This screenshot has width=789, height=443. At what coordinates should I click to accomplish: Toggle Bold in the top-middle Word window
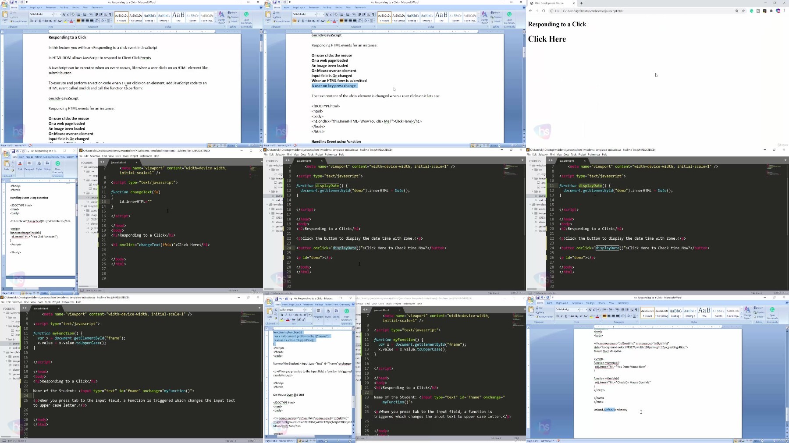point(295,21)
